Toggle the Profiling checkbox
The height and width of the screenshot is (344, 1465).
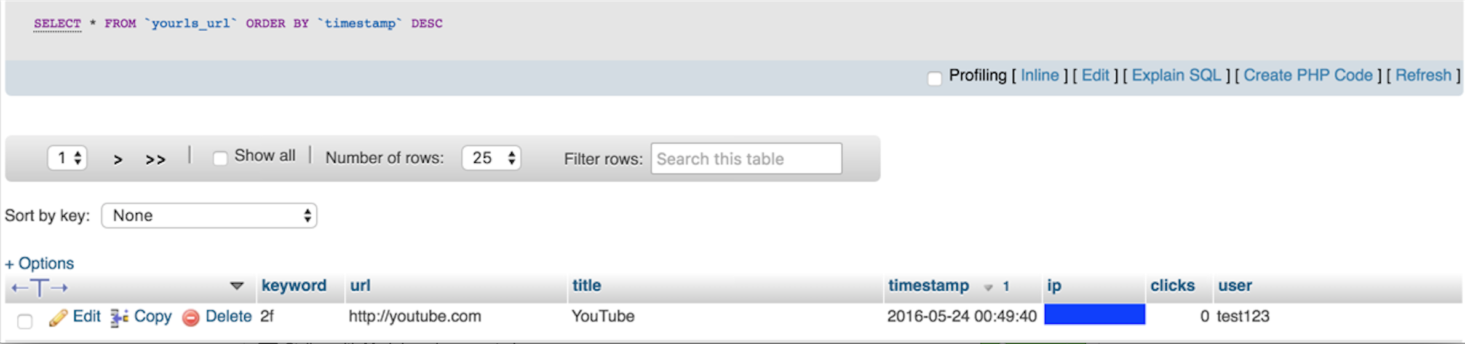[934, 78]
